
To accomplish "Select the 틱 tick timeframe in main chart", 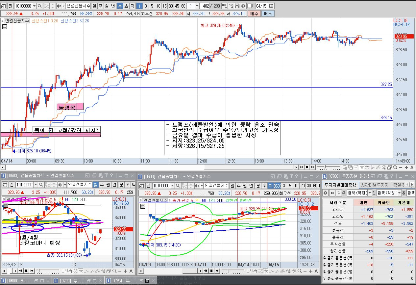I will [x=132, y=6].
